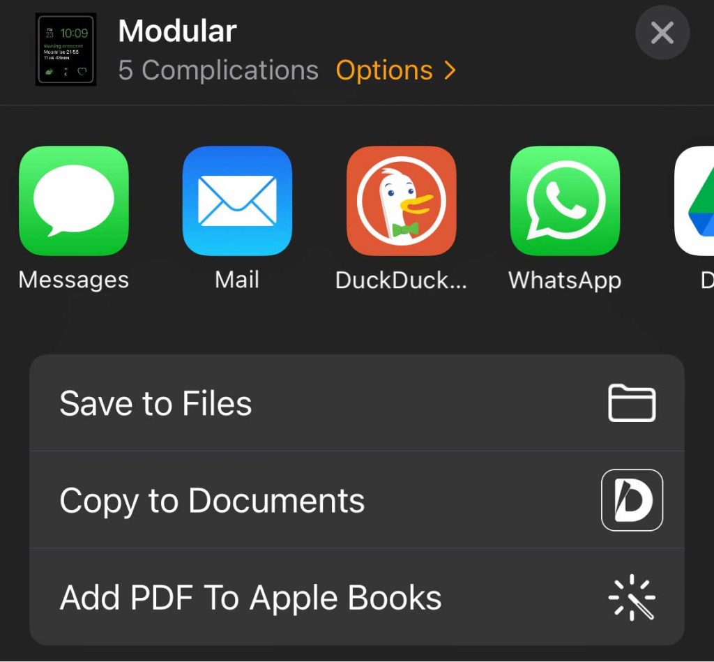Dismiss the share sheet with X button
The image size is (714, 662).
pyautogui.click(x=662, y=33)
